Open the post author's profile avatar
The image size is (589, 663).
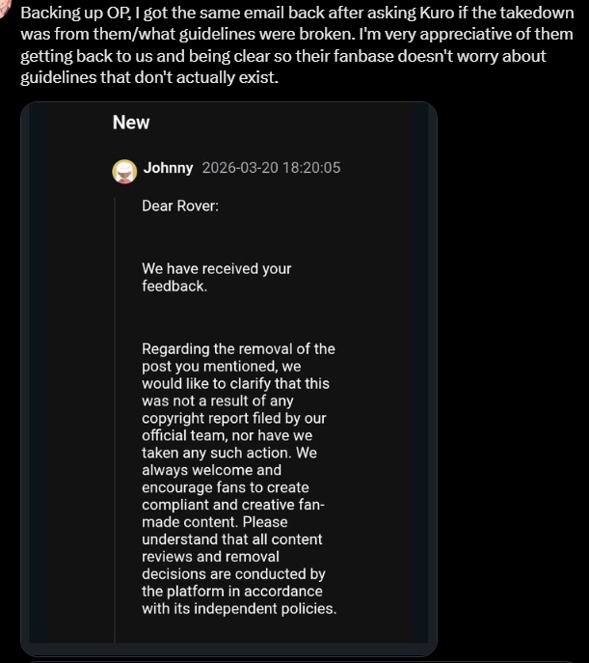click(4, 7)
